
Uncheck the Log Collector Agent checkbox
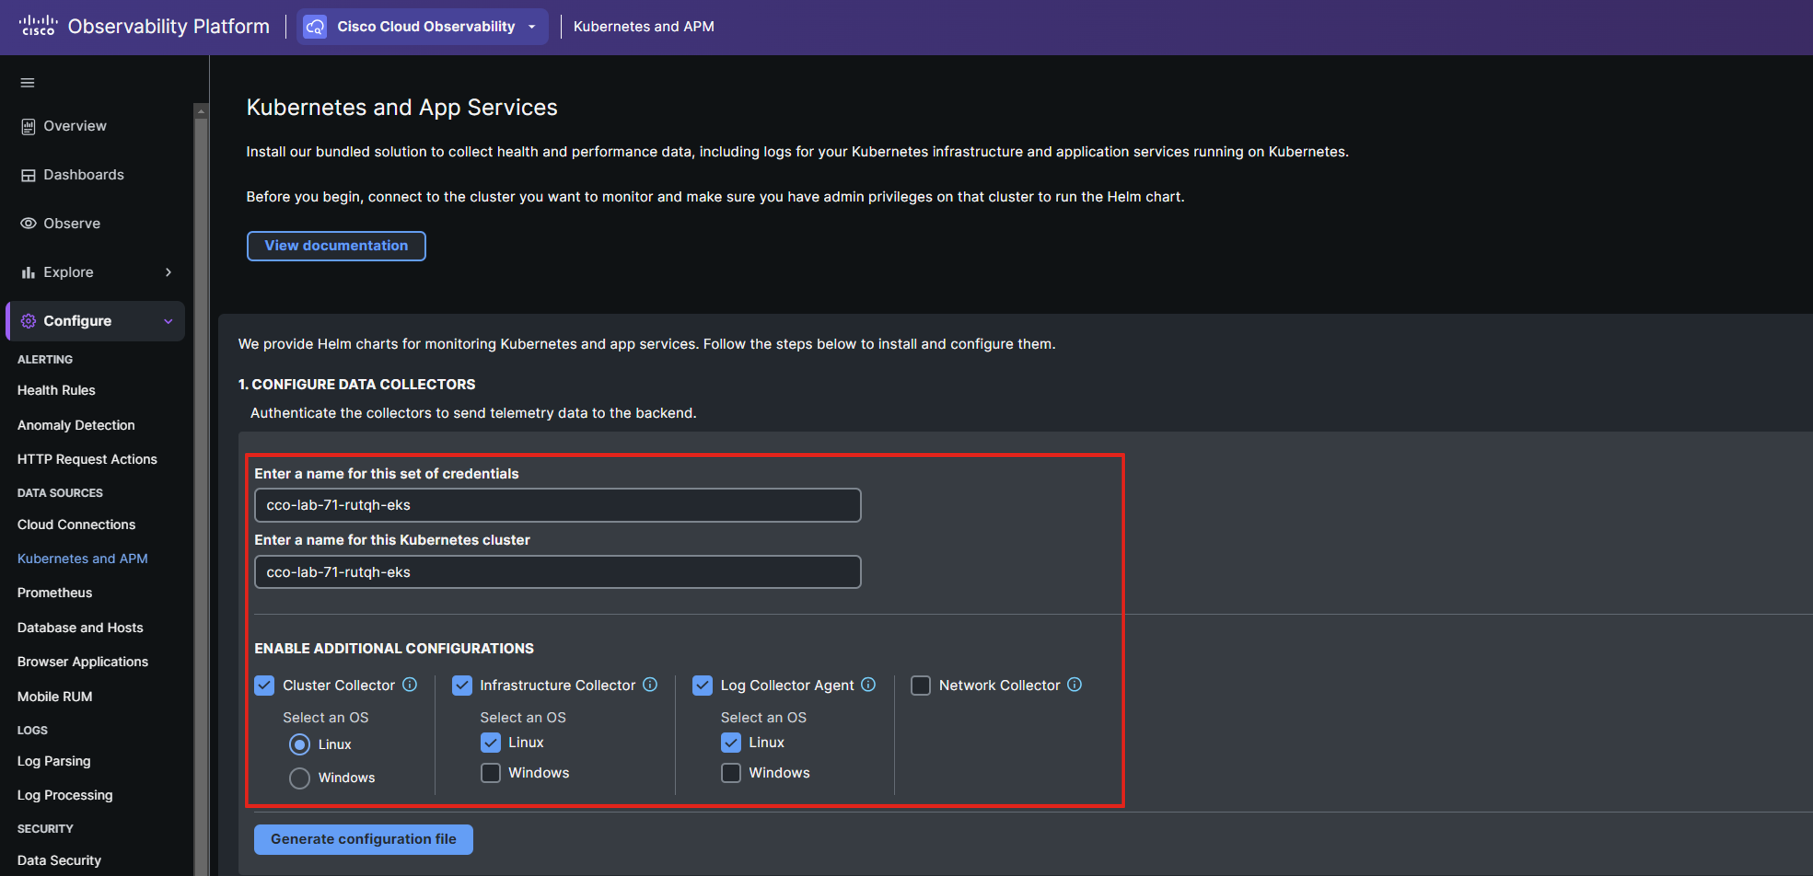point(703,685)
